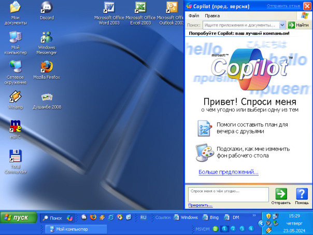This screenshot has width=313, height=235.
Task: Select the Total Commander desktop icon
Action: coord(16,162)
